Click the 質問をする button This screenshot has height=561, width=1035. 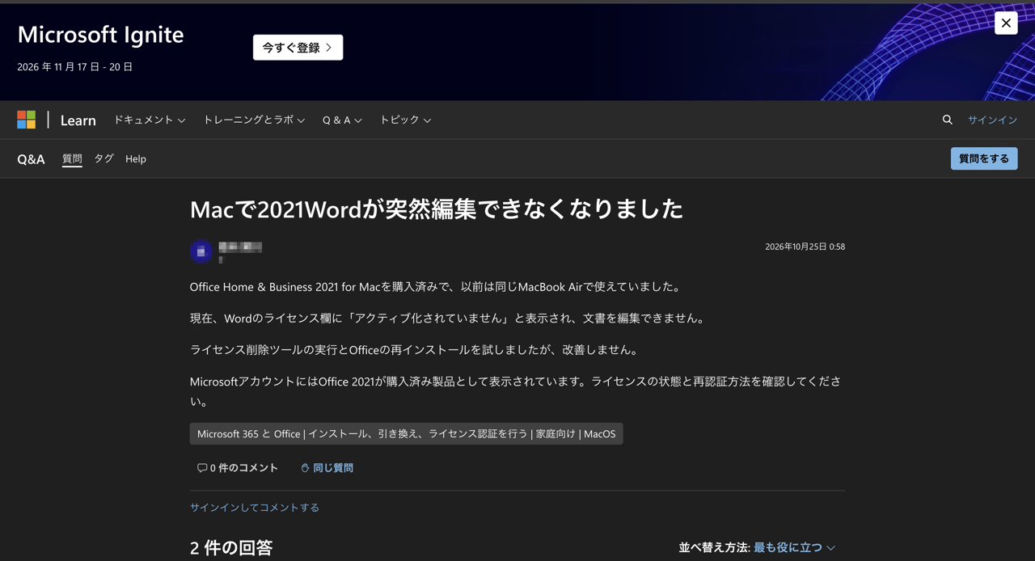[984, 158]
